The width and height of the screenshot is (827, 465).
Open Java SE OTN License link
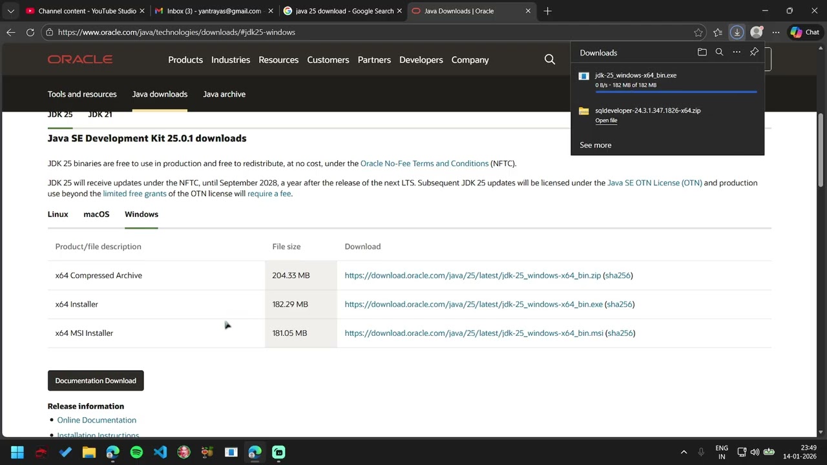(654, 183)
